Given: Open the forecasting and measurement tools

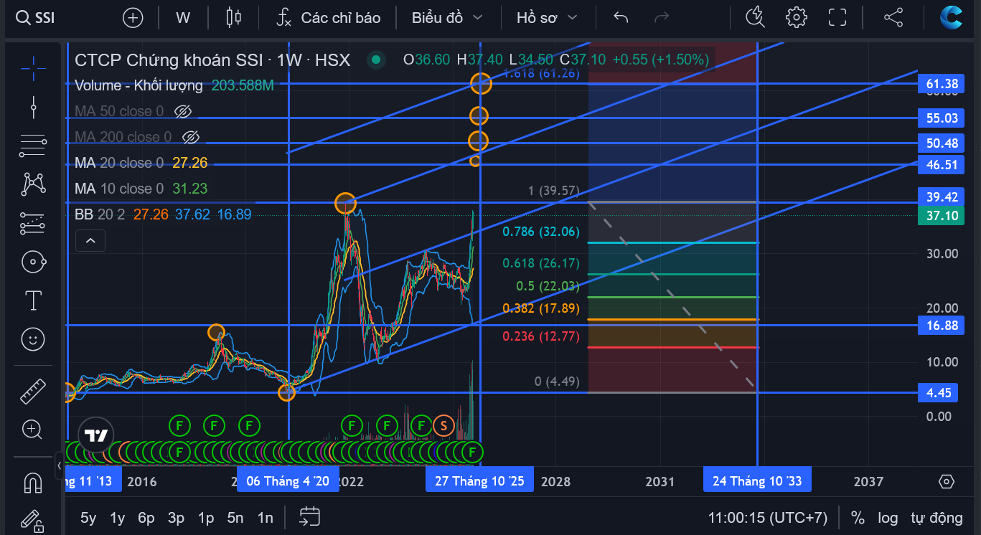Looking at the screenshot, I should tap(33, 223).
